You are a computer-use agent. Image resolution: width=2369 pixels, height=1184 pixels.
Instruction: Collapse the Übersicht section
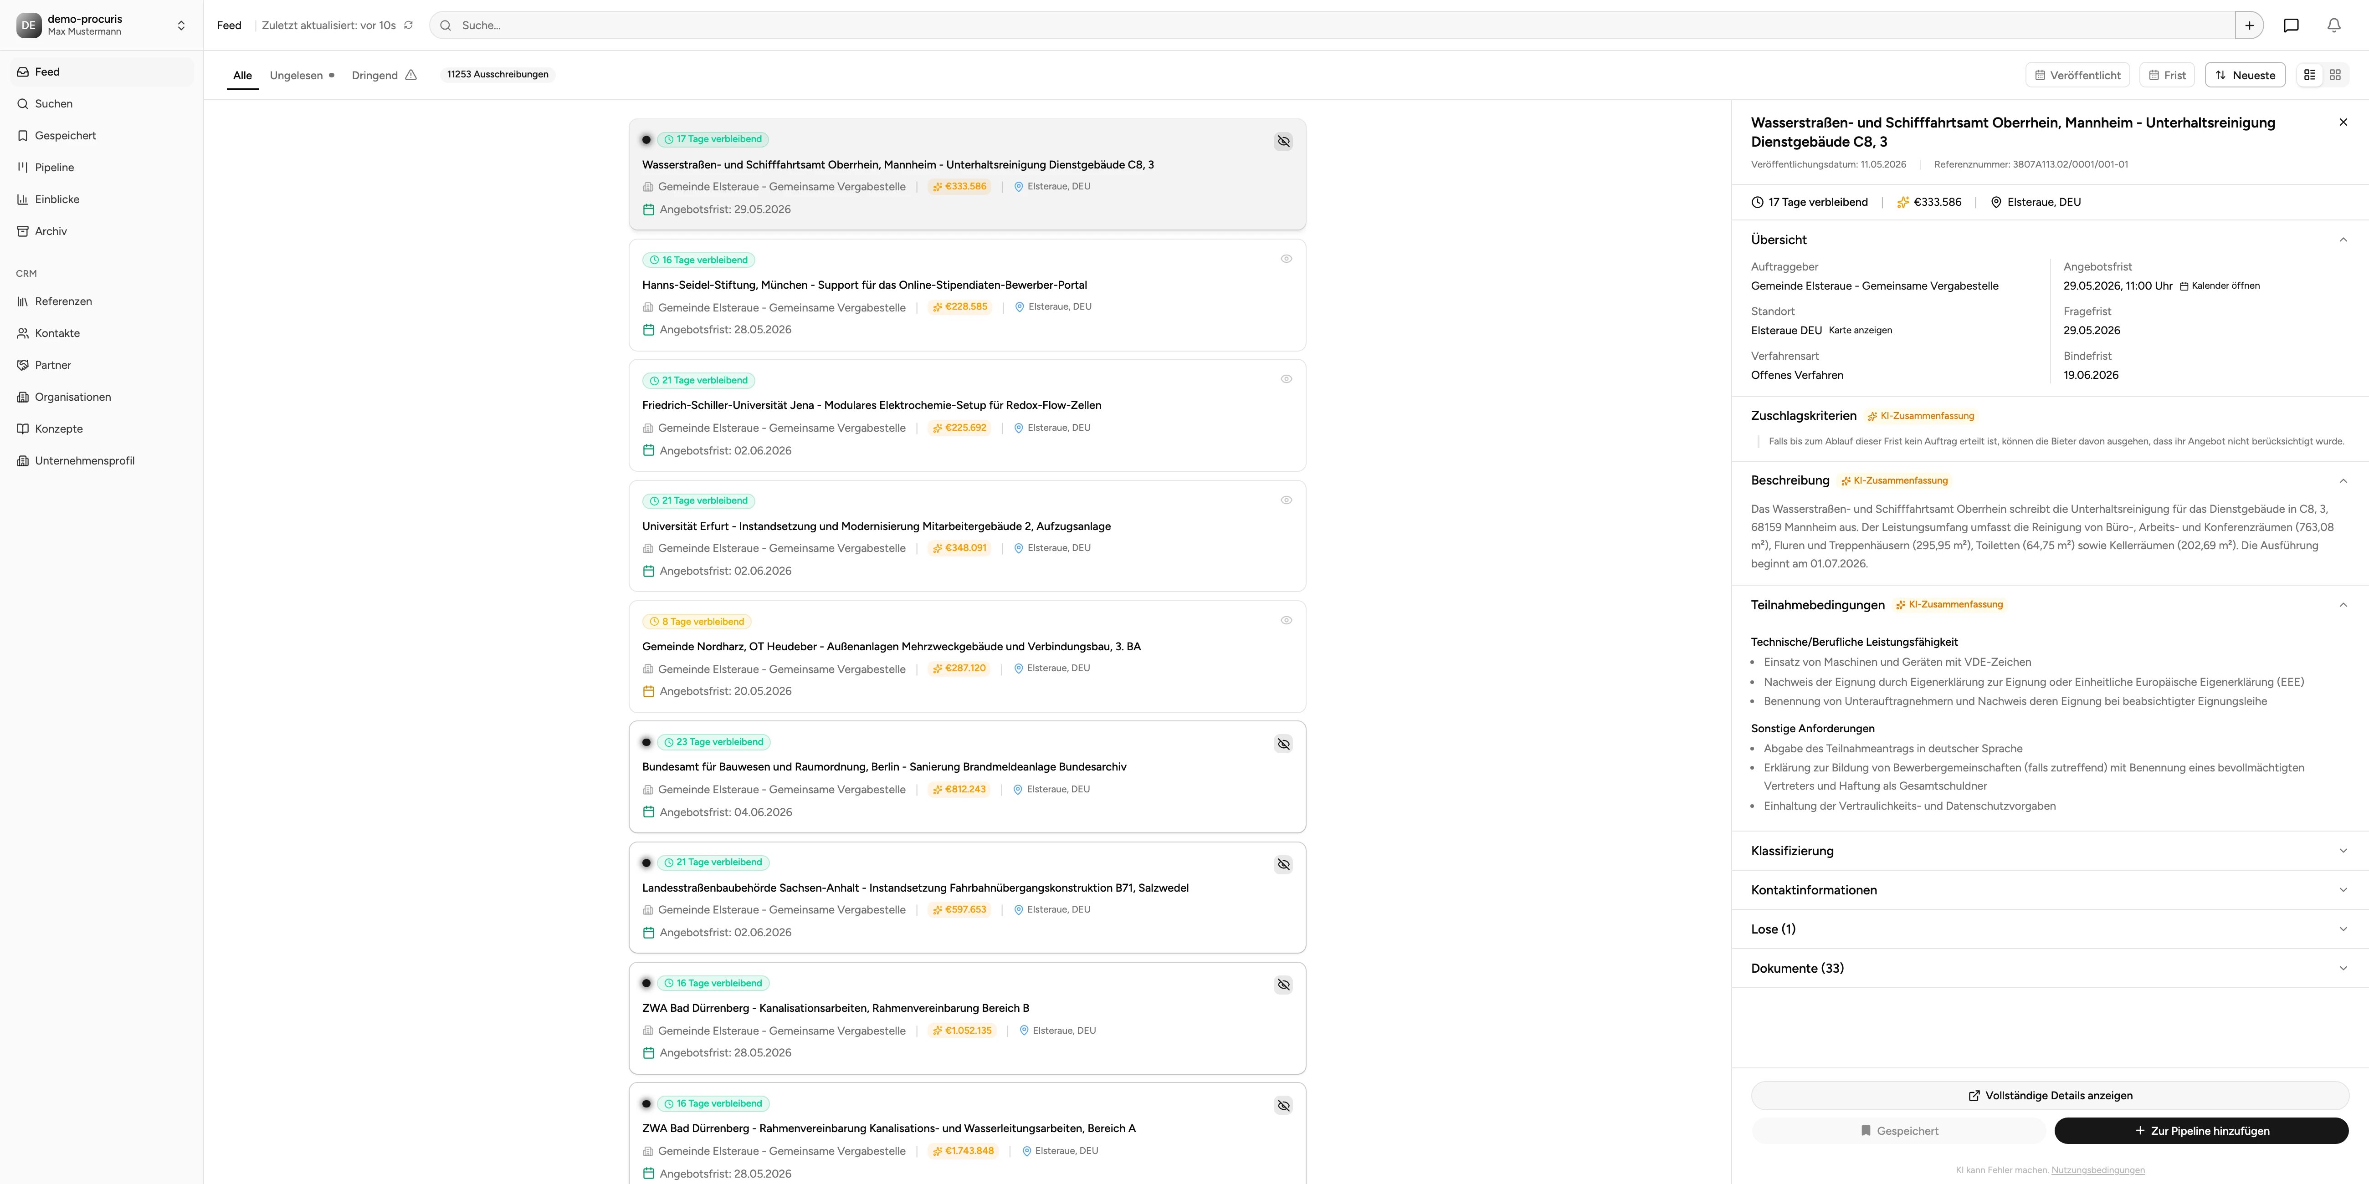click(x=2342, y=240)
